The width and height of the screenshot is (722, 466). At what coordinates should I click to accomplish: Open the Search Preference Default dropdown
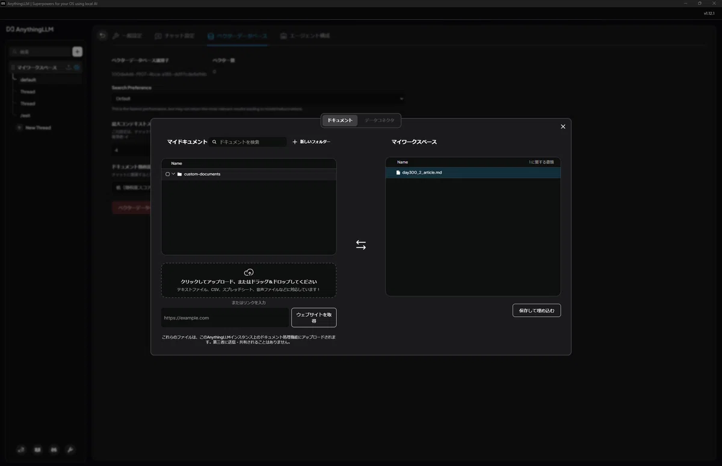coord(258,99)
